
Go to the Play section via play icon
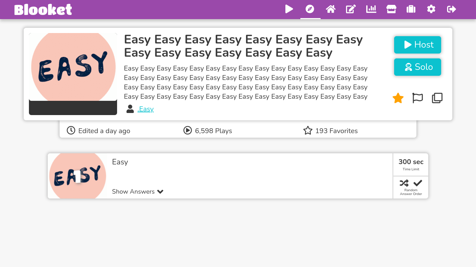click(289, 9)
